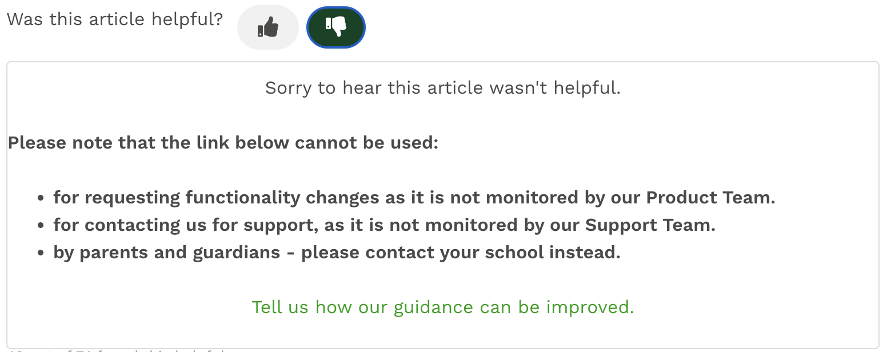Screen dimensions: 887x352
Task: Click the words 'parents and guardians'
Action: pyautogui.click(x=179, y=253)
